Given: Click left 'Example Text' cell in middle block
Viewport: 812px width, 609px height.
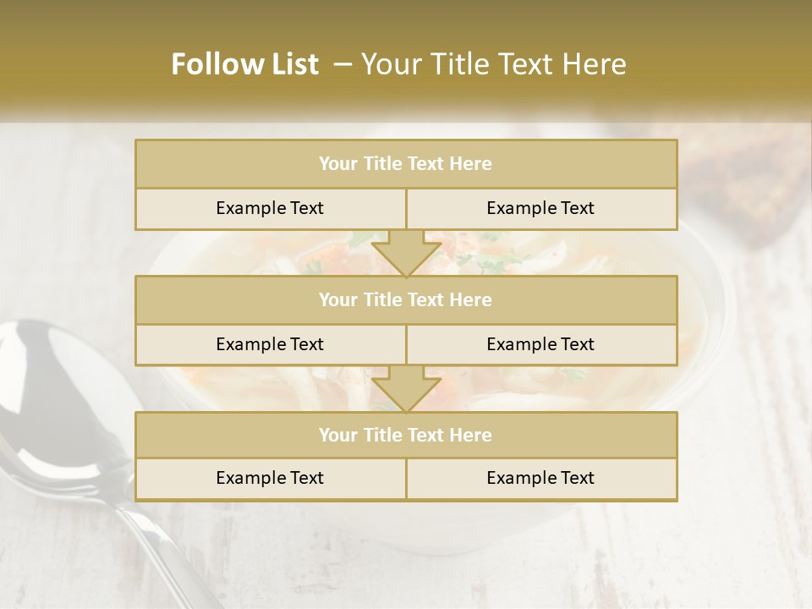Looking at the screenshot, I should click(271, 345).
